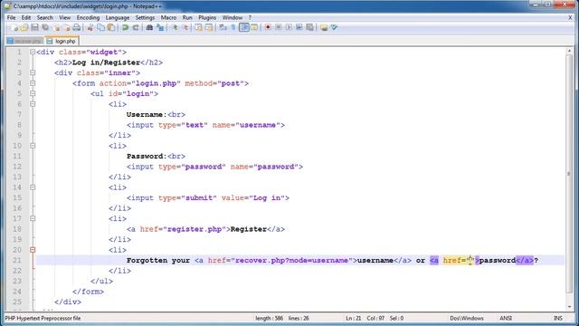Open the Settings menu
The height and width of the screenshot is (326, 579).
click(145, 17)
